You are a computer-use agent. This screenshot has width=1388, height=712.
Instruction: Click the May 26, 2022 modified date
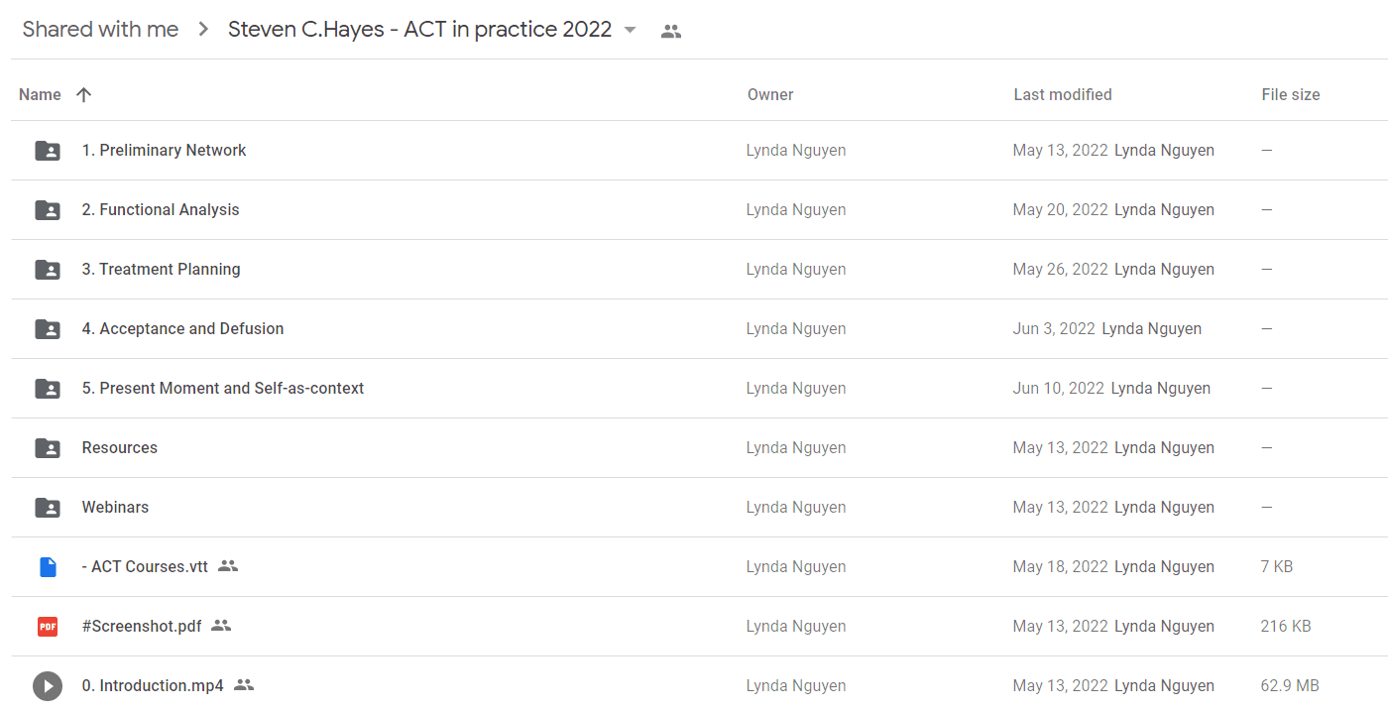pyautogui.click(x=1060, y=270)
